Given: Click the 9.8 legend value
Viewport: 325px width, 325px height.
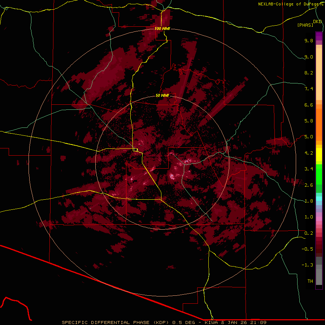Looking at the screenshot, I should tap(309, 40).
